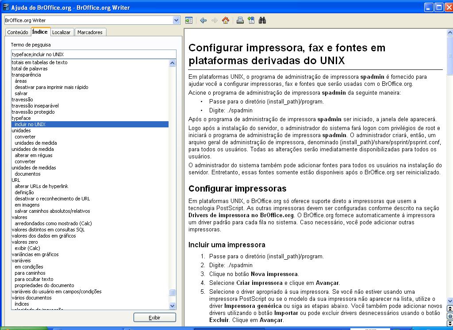Select 'variáveis' index entry
Image resolution: width=453 pixels, height=330 pixels.
click(21, 261)
